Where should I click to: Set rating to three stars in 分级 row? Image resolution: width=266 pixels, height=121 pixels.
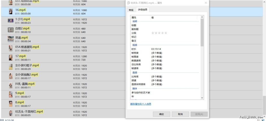(x=159, y=33)
